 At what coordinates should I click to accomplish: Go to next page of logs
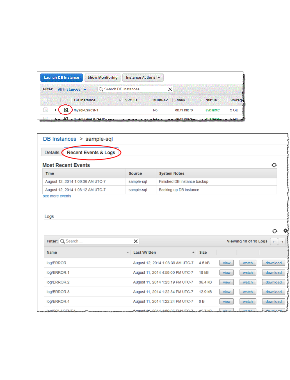pos(282,241)
